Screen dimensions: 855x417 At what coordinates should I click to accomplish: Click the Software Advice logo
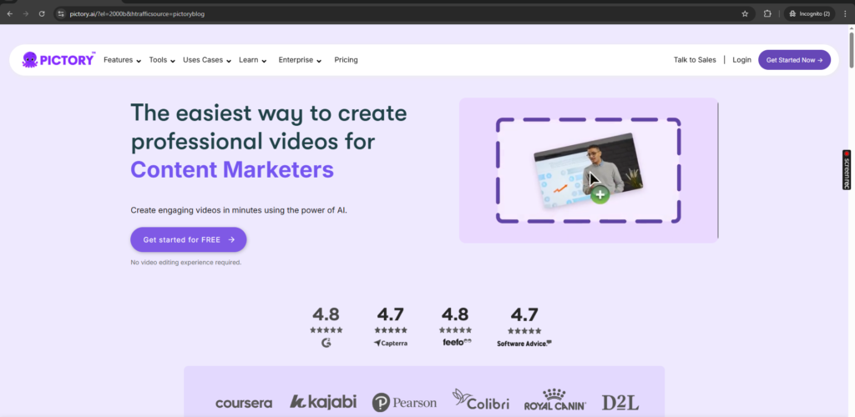524,344
